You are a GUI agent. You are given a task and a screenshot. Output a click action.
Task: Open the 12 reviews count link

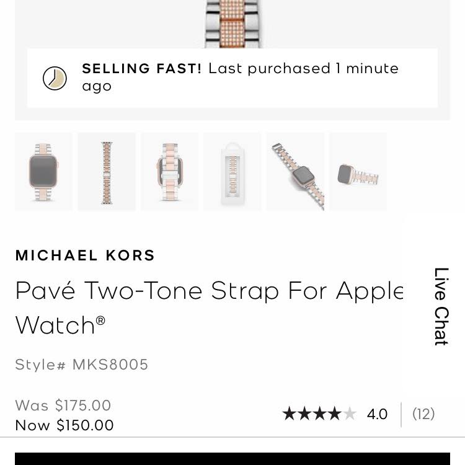(x=423, y=414)
